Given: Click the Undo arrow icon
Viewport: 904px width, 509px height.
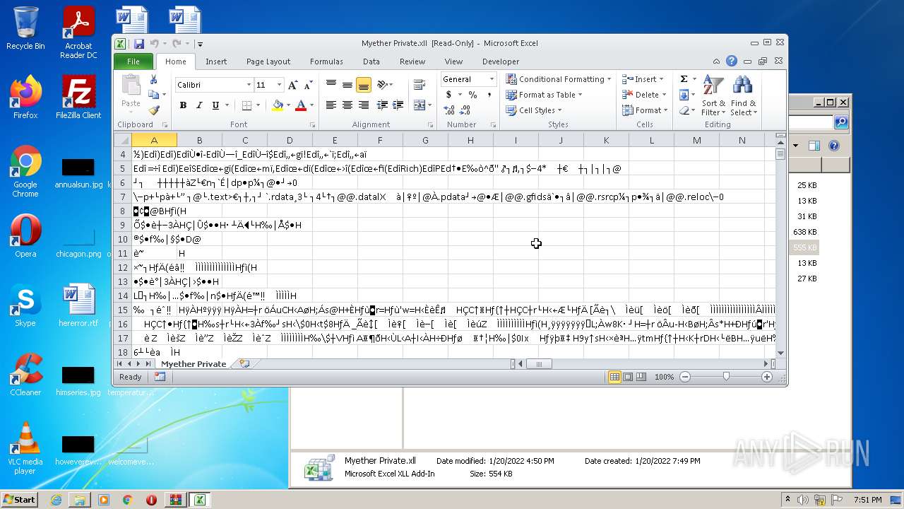Looking at the screenshot, I should (155, 44).
